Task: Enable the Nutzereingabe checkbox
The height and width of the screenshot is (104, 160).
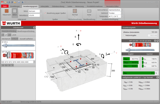Action: click(x=124, y=35)
